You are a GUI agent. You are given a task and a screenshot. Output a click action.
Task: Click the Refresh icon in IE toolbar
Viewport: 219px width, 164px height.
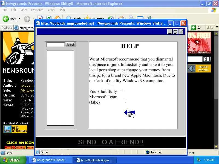tap(49, 17)
